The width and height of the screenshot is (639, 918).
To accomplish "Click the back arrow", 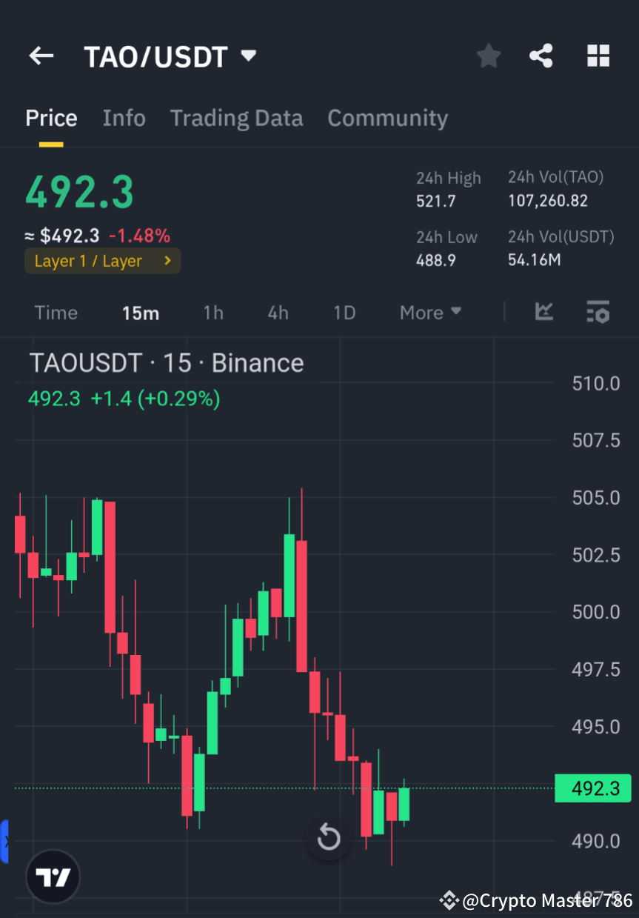I will (x=41, y=56).
